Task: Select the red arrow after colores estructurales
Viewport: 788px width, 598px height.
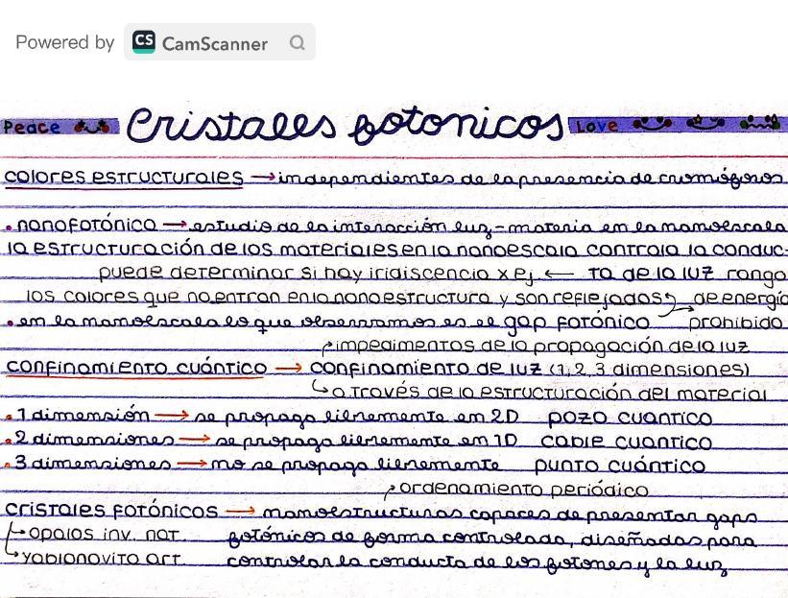Action: tap(264, 177)
